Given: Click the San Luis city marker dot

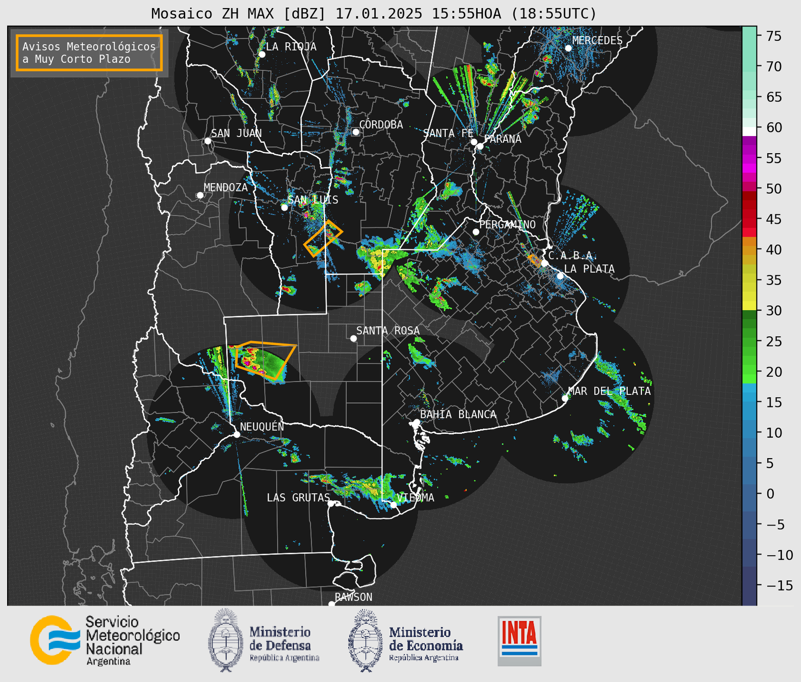Looking at the screenshot, I should [284, 207].
